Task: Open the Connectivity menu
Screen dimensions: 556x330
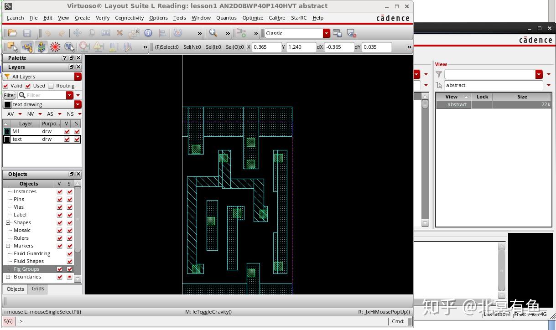Action: click(129, 18)
